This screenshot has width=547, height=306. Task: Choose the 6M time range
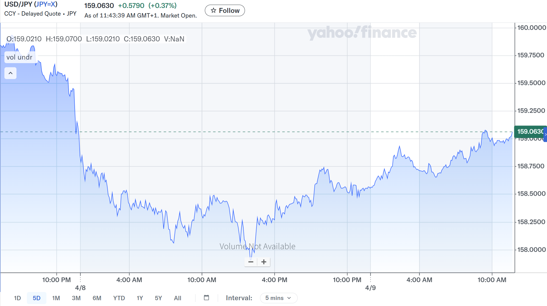[97, 298]
